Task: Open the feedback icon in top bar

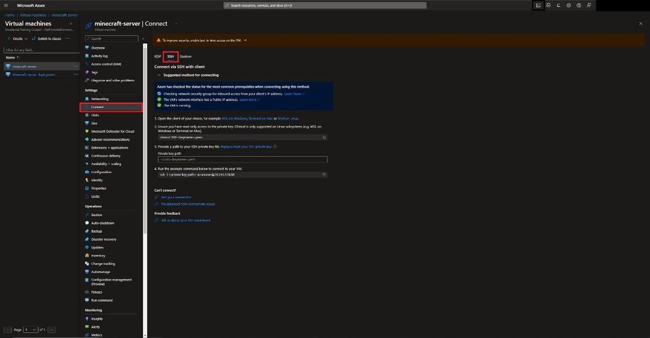Action: [x=589, y=5]
